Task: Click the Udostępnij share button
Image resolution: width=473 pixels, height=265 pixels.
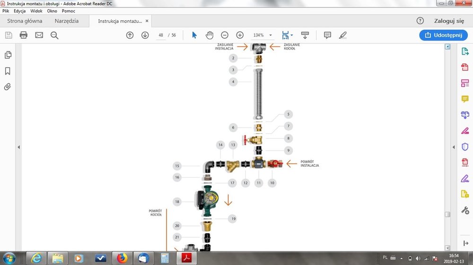Action: point(443,35)
